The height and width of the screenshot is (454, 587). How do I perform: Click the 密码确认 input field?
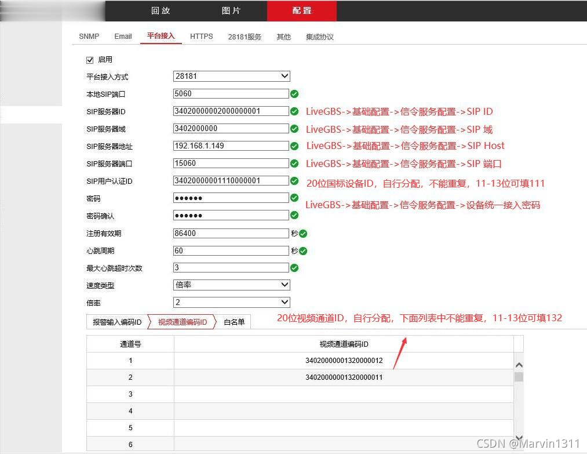(x=231, y=215)
